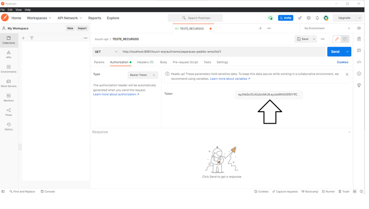Screen dimensions: 369x209
Task: Click the environment quick look eye icon
Action: [x=359, y=28]
